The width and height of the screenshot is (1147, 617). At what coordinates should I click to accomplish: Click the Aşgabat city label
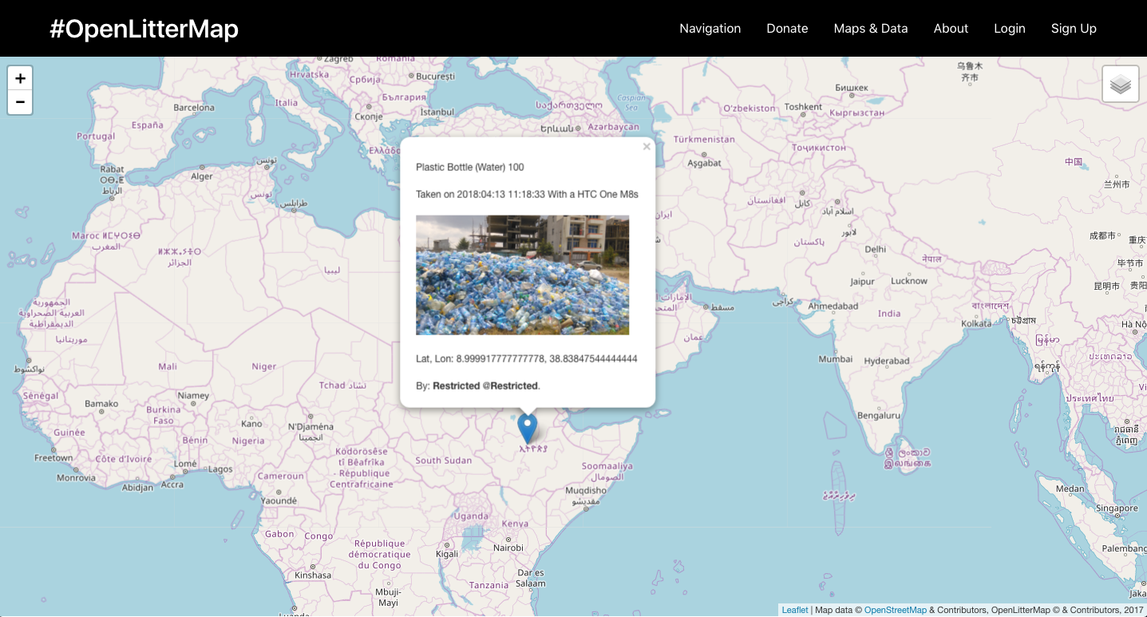point(704,163)
